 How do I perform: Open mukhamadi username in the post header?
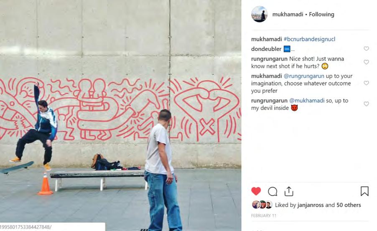(288, 15)
